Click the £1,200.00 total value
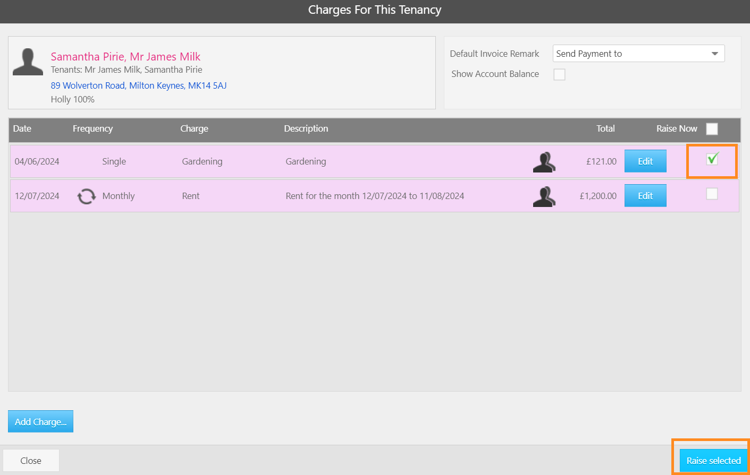This screenshot has width=750, height=475. (598, 196)
